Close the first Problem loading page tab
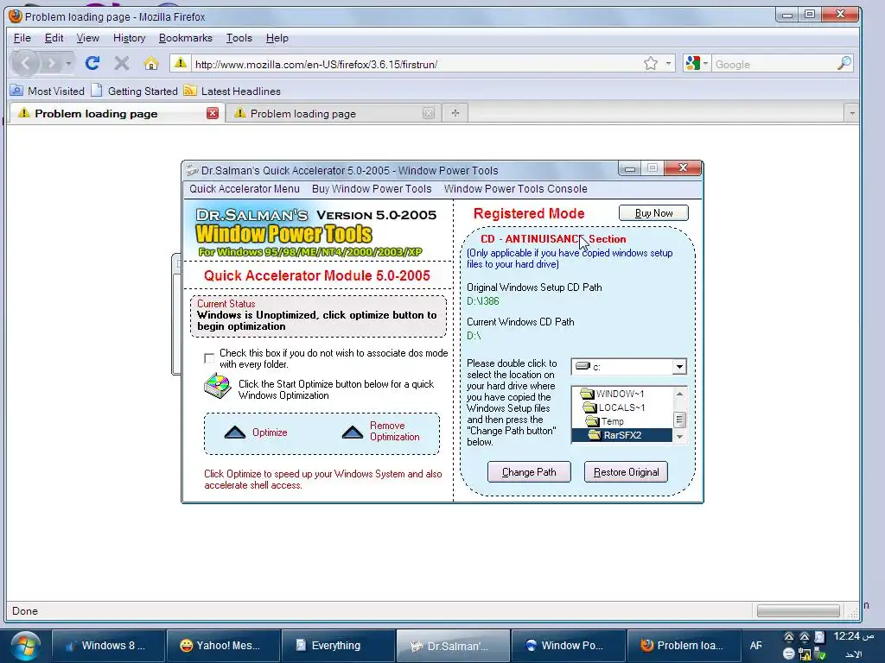Viewport: 885px width, 663px height. click(213, 113)
